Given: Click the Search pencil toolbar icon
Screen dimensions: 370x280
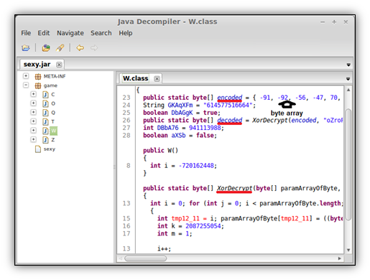Looking at the screenshot, I should coord(60,48).
